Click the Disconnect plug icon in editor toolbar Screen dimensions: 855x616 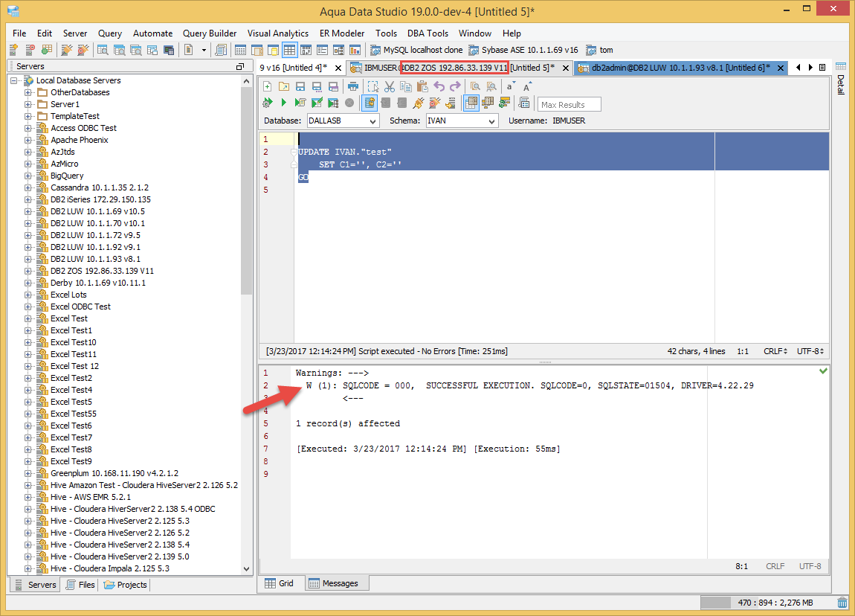[435, 103]
